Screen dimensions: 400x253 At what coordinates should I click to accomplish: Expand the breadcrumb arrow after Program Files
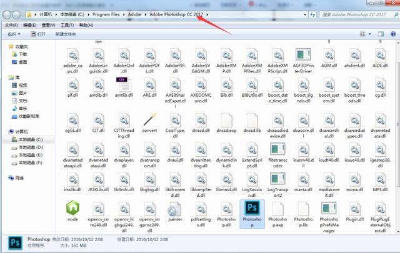(124, 14)
